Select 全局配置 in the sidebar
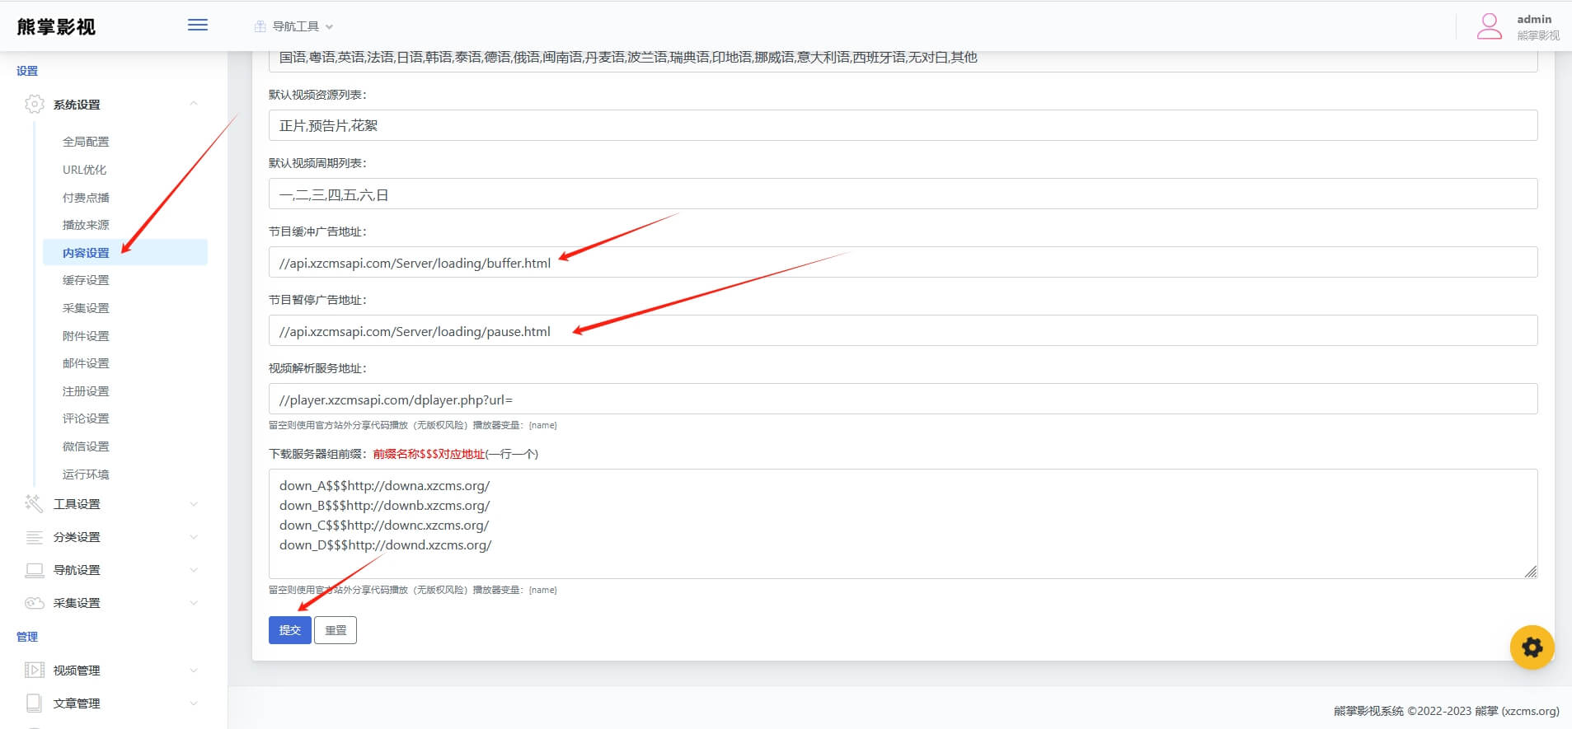 coord(86,142)
